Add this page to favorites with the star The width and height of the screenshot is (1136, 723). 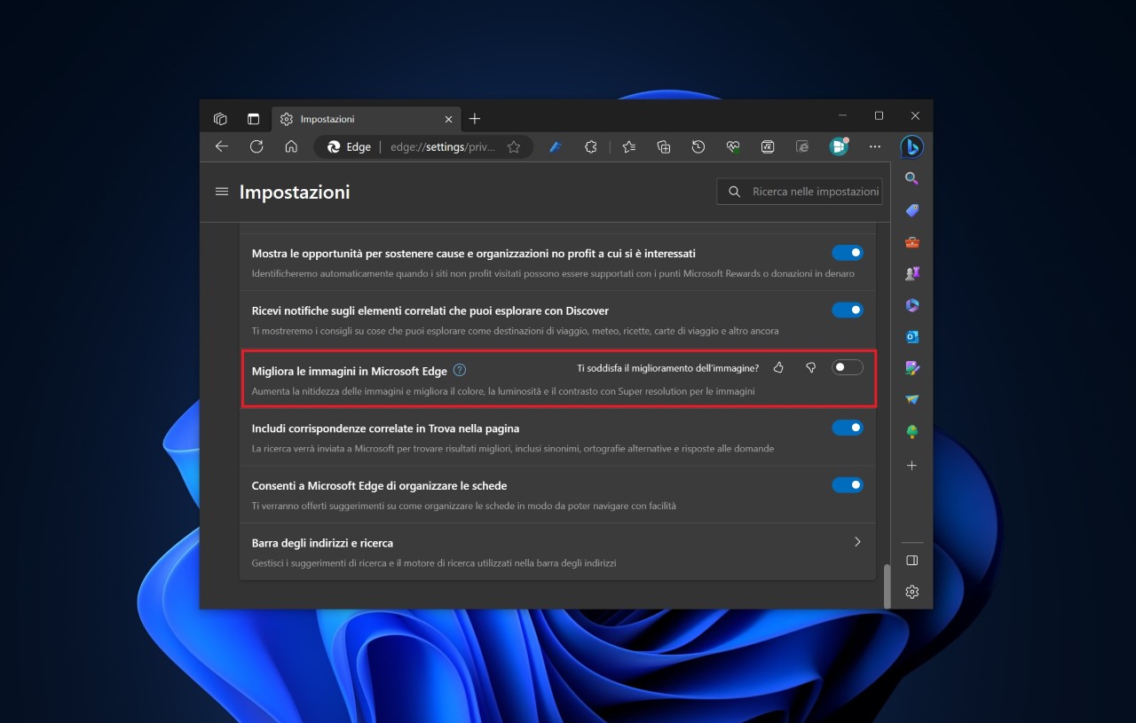(514, 147)
